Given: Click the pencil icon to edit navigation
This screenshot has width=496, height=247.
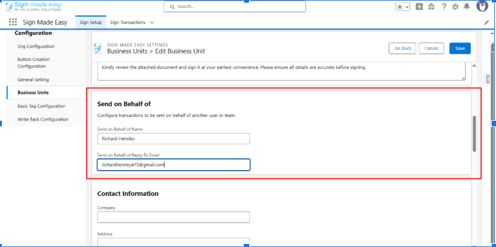Looking at the screenshot, I should click(487, 22).
